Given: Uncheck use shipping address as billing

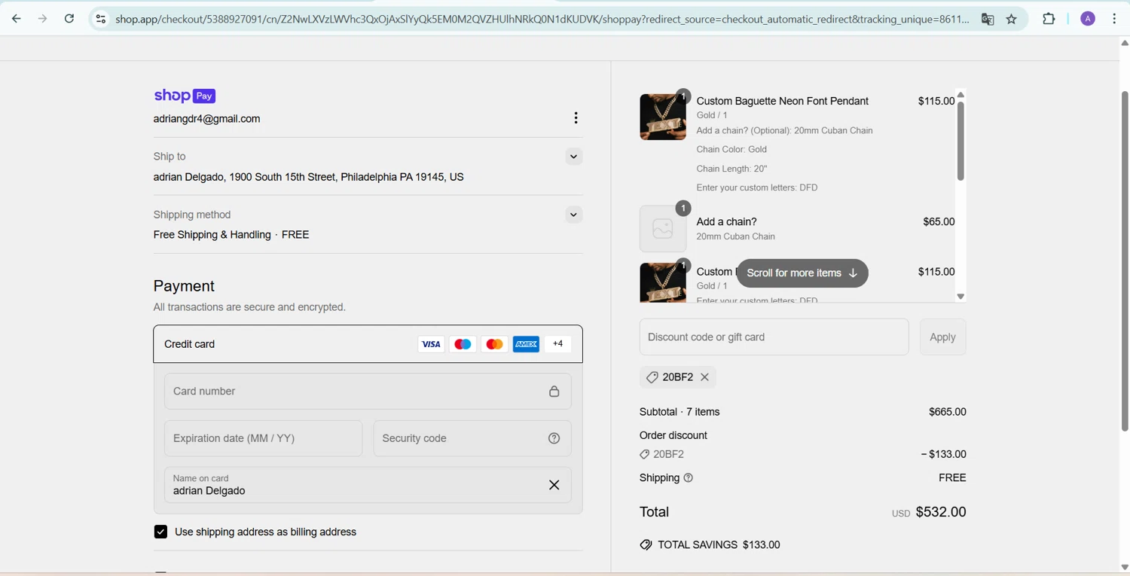Looking at the screenshot, I should pos(160,532).
